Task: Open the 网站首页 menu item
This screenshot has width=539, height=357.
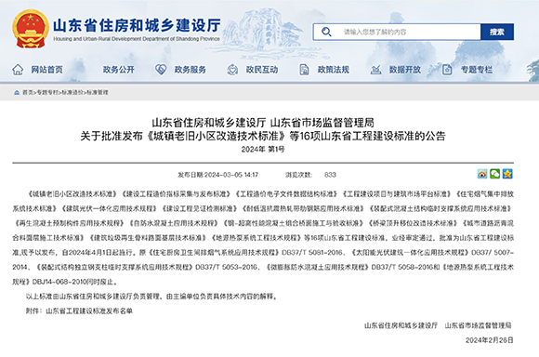Action: [47, 70]
